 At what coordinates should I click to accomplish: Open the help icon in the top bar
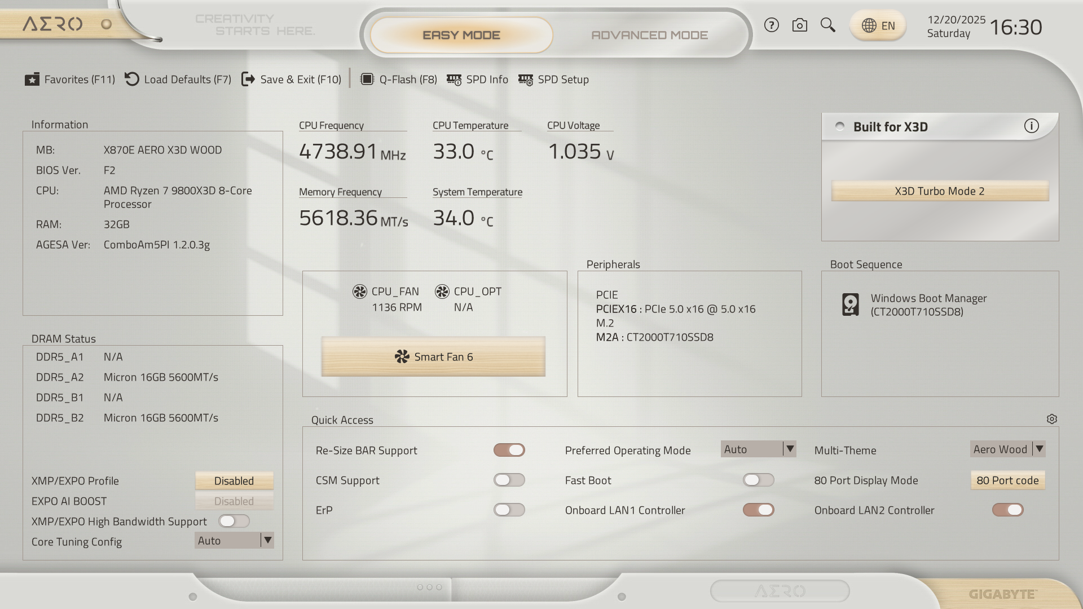pyautogui.click(x=771, y=25)
